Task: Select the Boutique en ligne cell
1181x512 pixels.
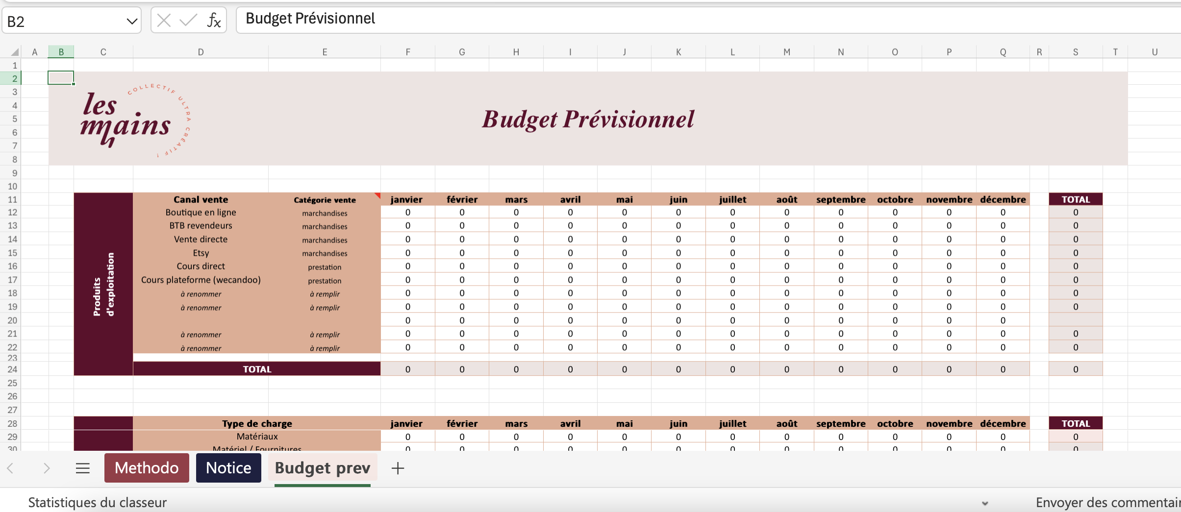Action: point(201,213)
